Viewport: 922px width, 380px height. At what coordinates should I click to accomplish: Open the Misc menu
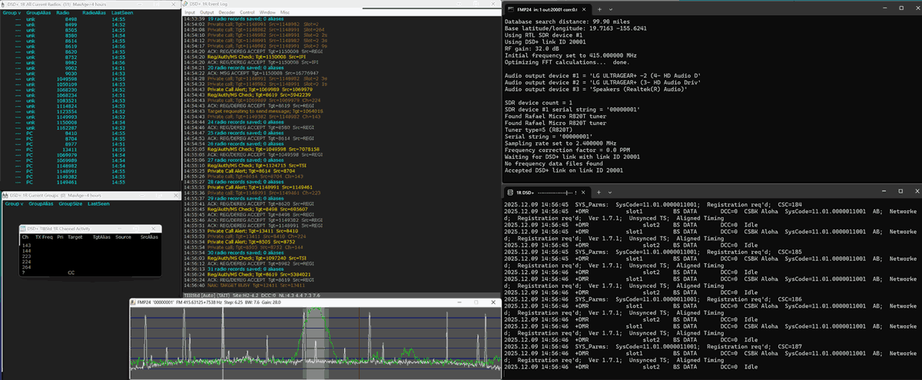(x=285, y=13)
